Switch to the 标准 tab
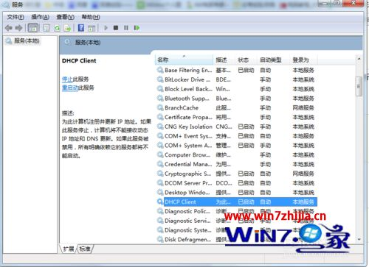 85,249
